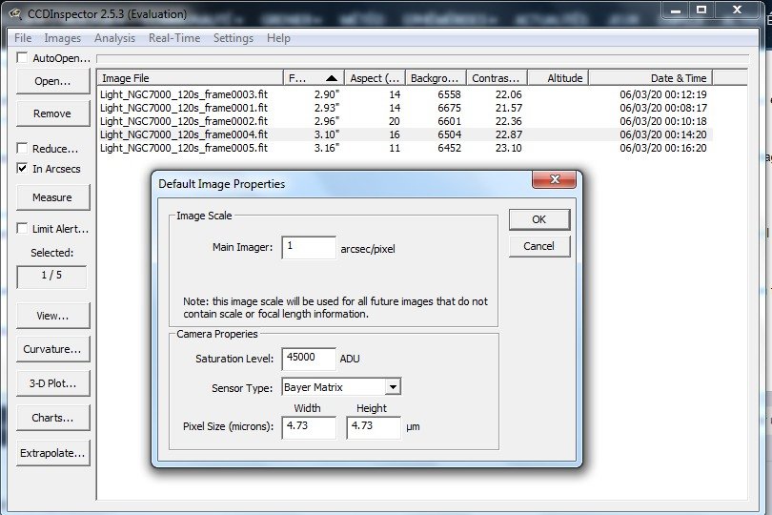Screen dimensions: 772x515
Task: Click the View... button
Action: pyautogui.click(x=52, y=316)
